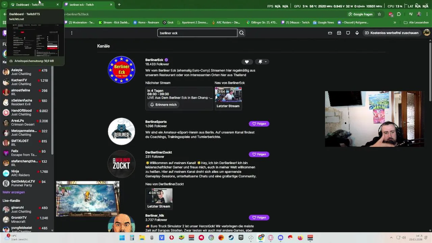Expand followed channels with Mehr anzeigen
Image resolution: width=432 pixels, height=243 pixels.
pos(13,192)
